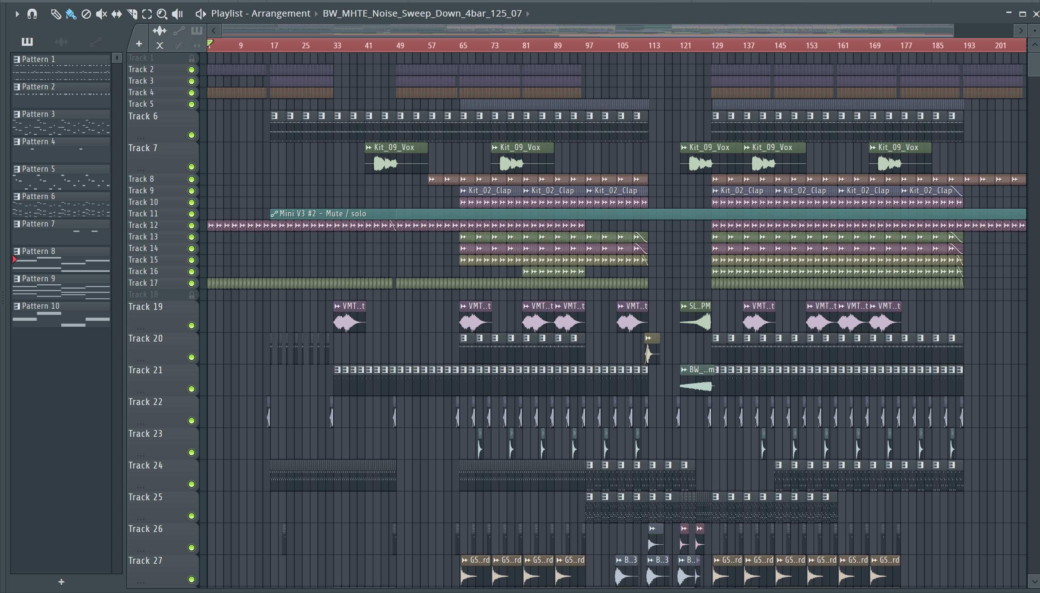The image size is (1040, 593).
Task: Select the first GS..rd clip on Track 27
Action: point(475,571)
